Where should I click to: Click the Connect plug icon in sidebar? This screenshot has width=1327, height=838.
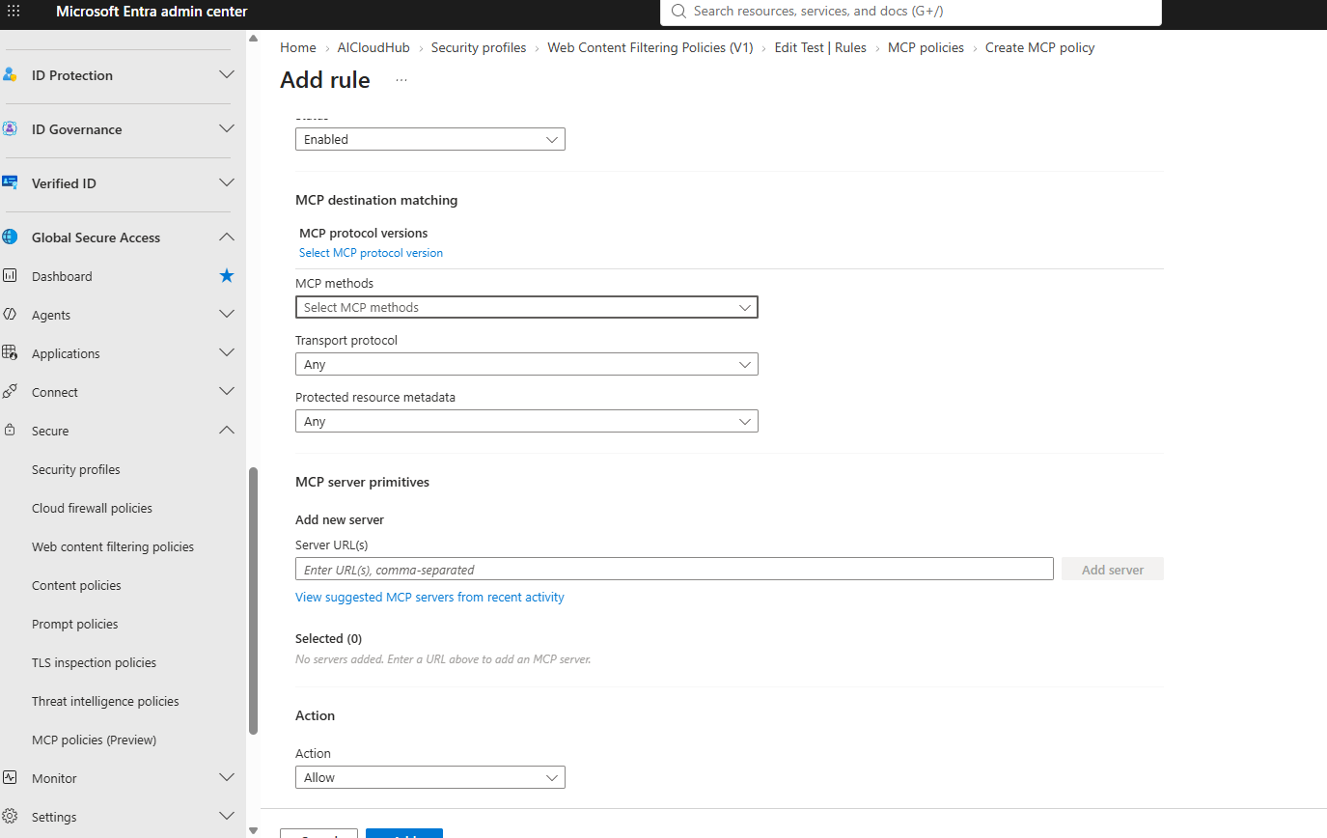pyautogui.click(x=10, y=392)
